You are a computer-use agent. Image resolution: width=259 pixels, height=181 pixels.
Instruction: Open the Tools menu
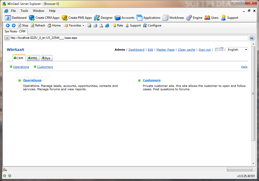tap(24, 11)
